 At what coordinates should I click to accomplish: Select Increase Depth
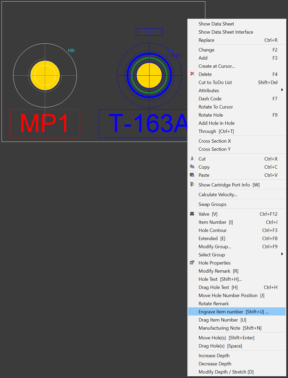pyautogui.click(x=237, y=356)
